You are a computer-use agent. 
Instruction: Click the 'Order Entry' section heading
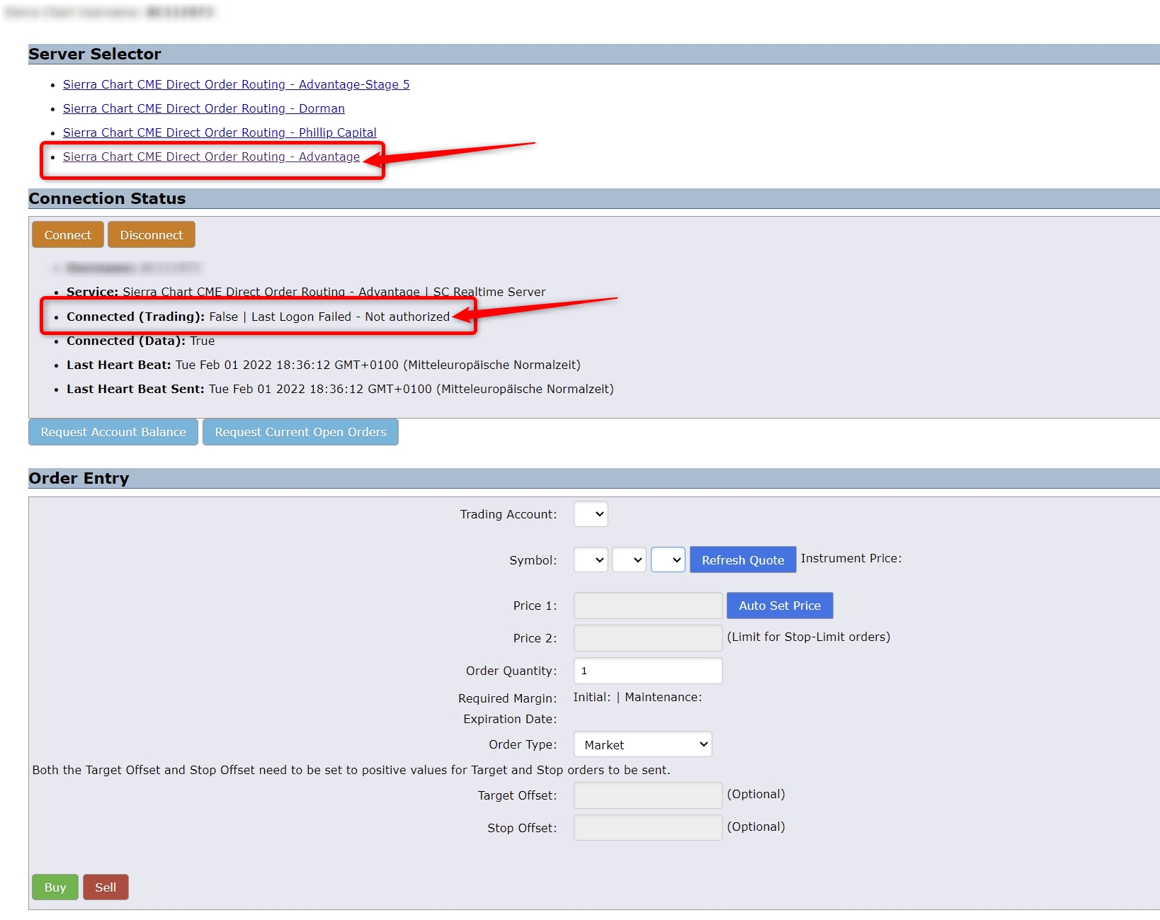(79, 478)
